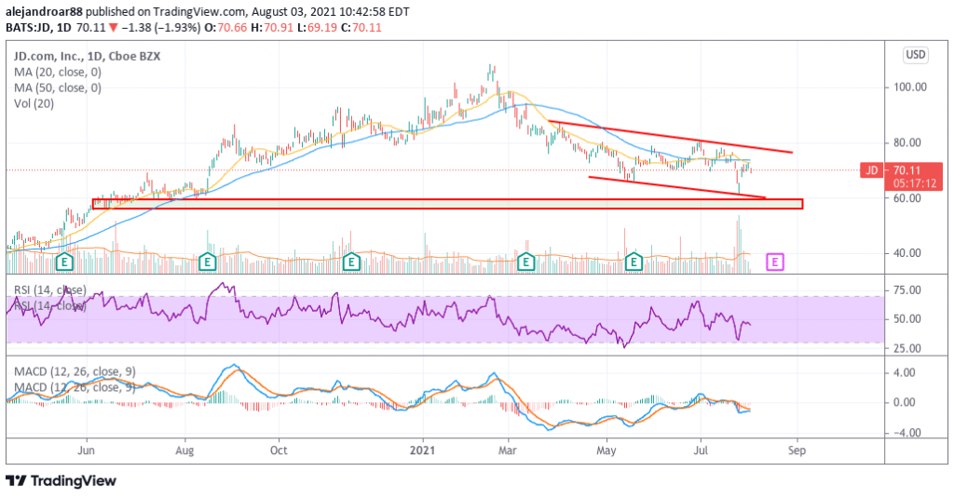954x498 pixels.
Task: Click the 80.00 price axis label
Action: (x=906, y=143)
